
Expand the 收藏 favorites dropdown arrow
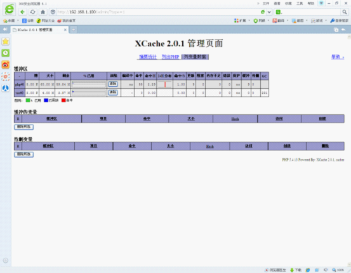click(18, 21)
